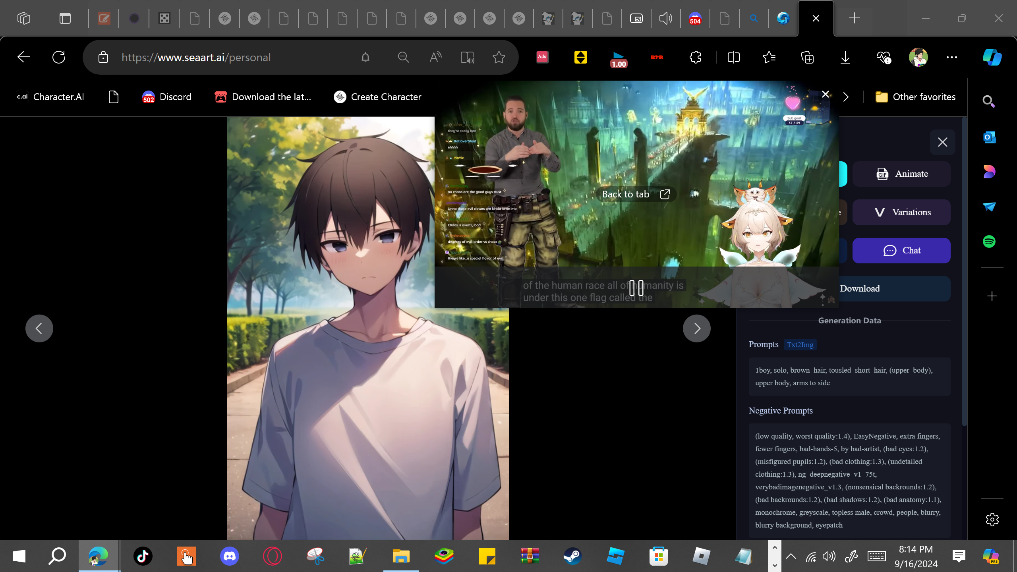Viewport: 1017px width, 572px height.
Task: Pause the picture-in-picture video
Action: point(636,288)
